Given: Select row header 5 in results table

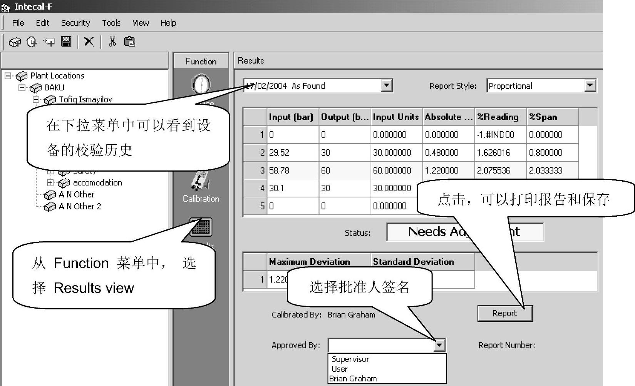Looking at the screenshot, I should pyautogui.click(x=255, y=206).
